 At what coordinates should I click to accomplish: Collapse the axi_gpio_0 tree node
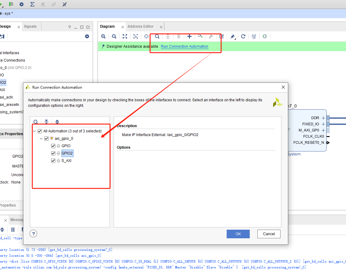(x=41, y=139)
